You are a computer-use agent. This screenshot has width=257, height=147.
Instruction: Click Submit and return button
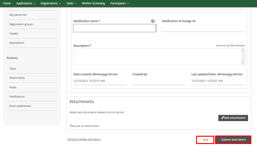click(x=233, y=140)
